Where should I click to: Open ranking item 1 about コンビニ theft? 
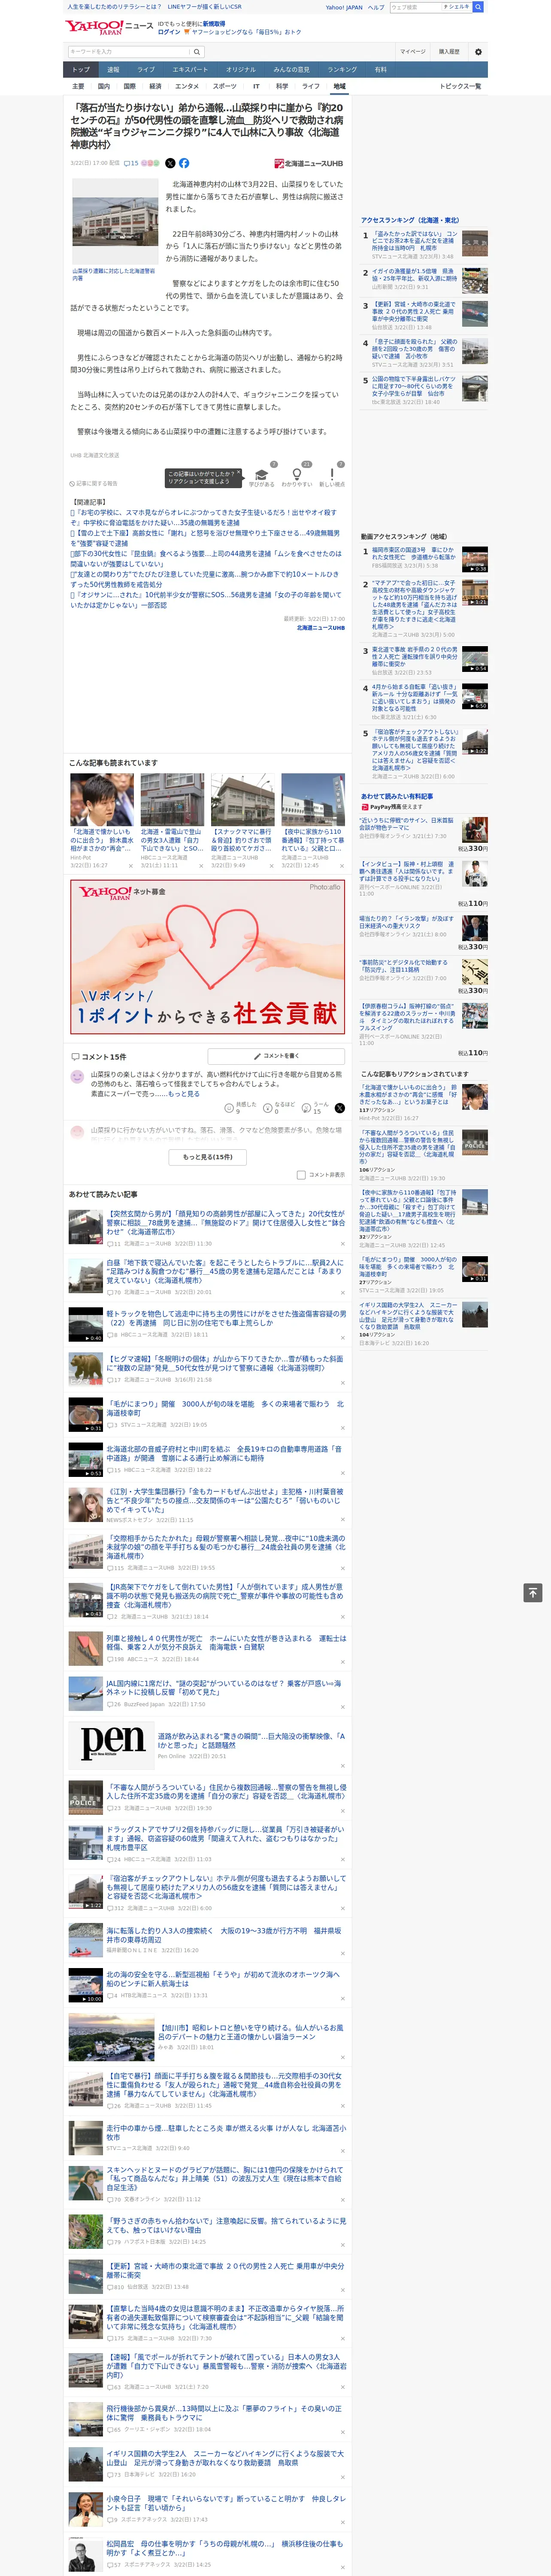(414, 241)
